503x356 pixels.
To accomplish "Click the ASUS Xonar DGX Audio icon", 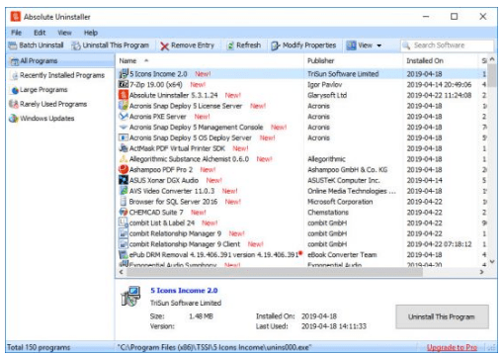I will [x=124, y=180].
